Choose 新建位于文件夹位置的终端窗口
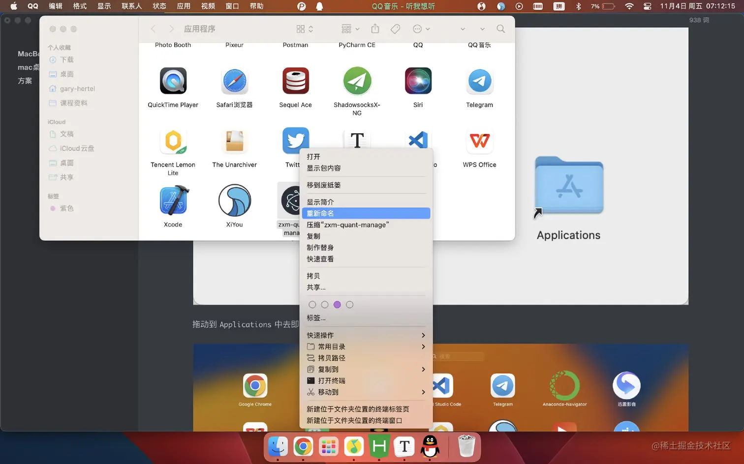 366,420
